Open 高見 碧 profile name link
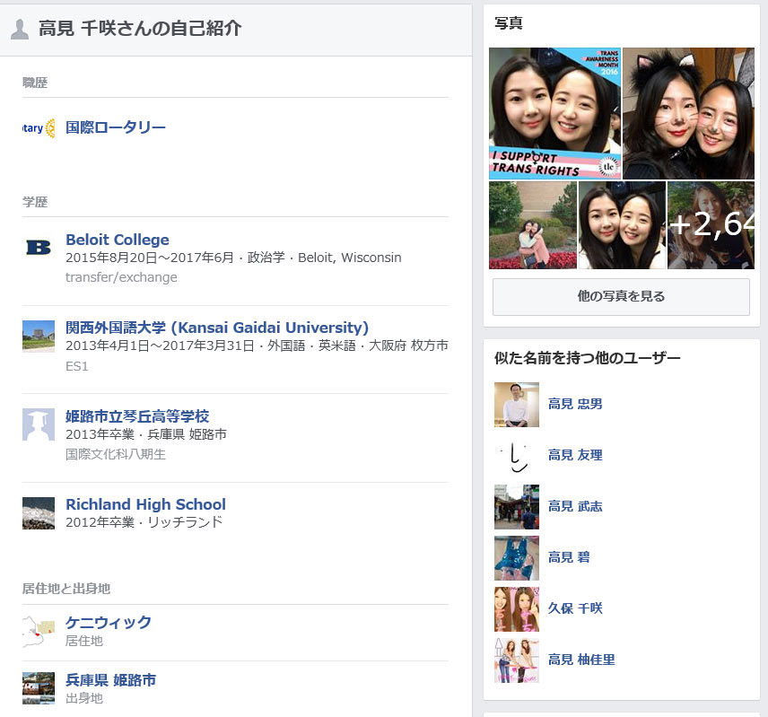Viewport: 768px width, 717px height. (x=569, y=557)
